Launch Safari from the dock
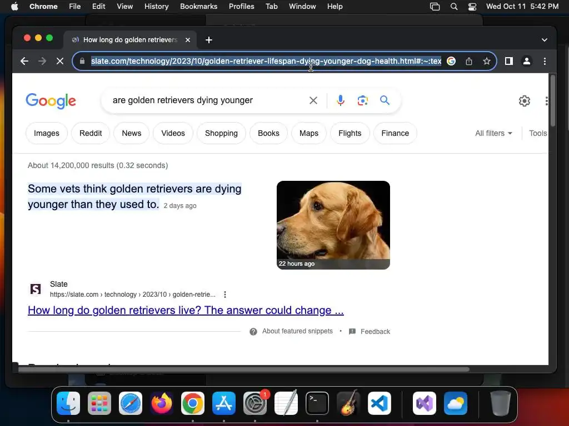Image resolution: width=569 pixels, height=426 pixels. click(x=131, y=403)
